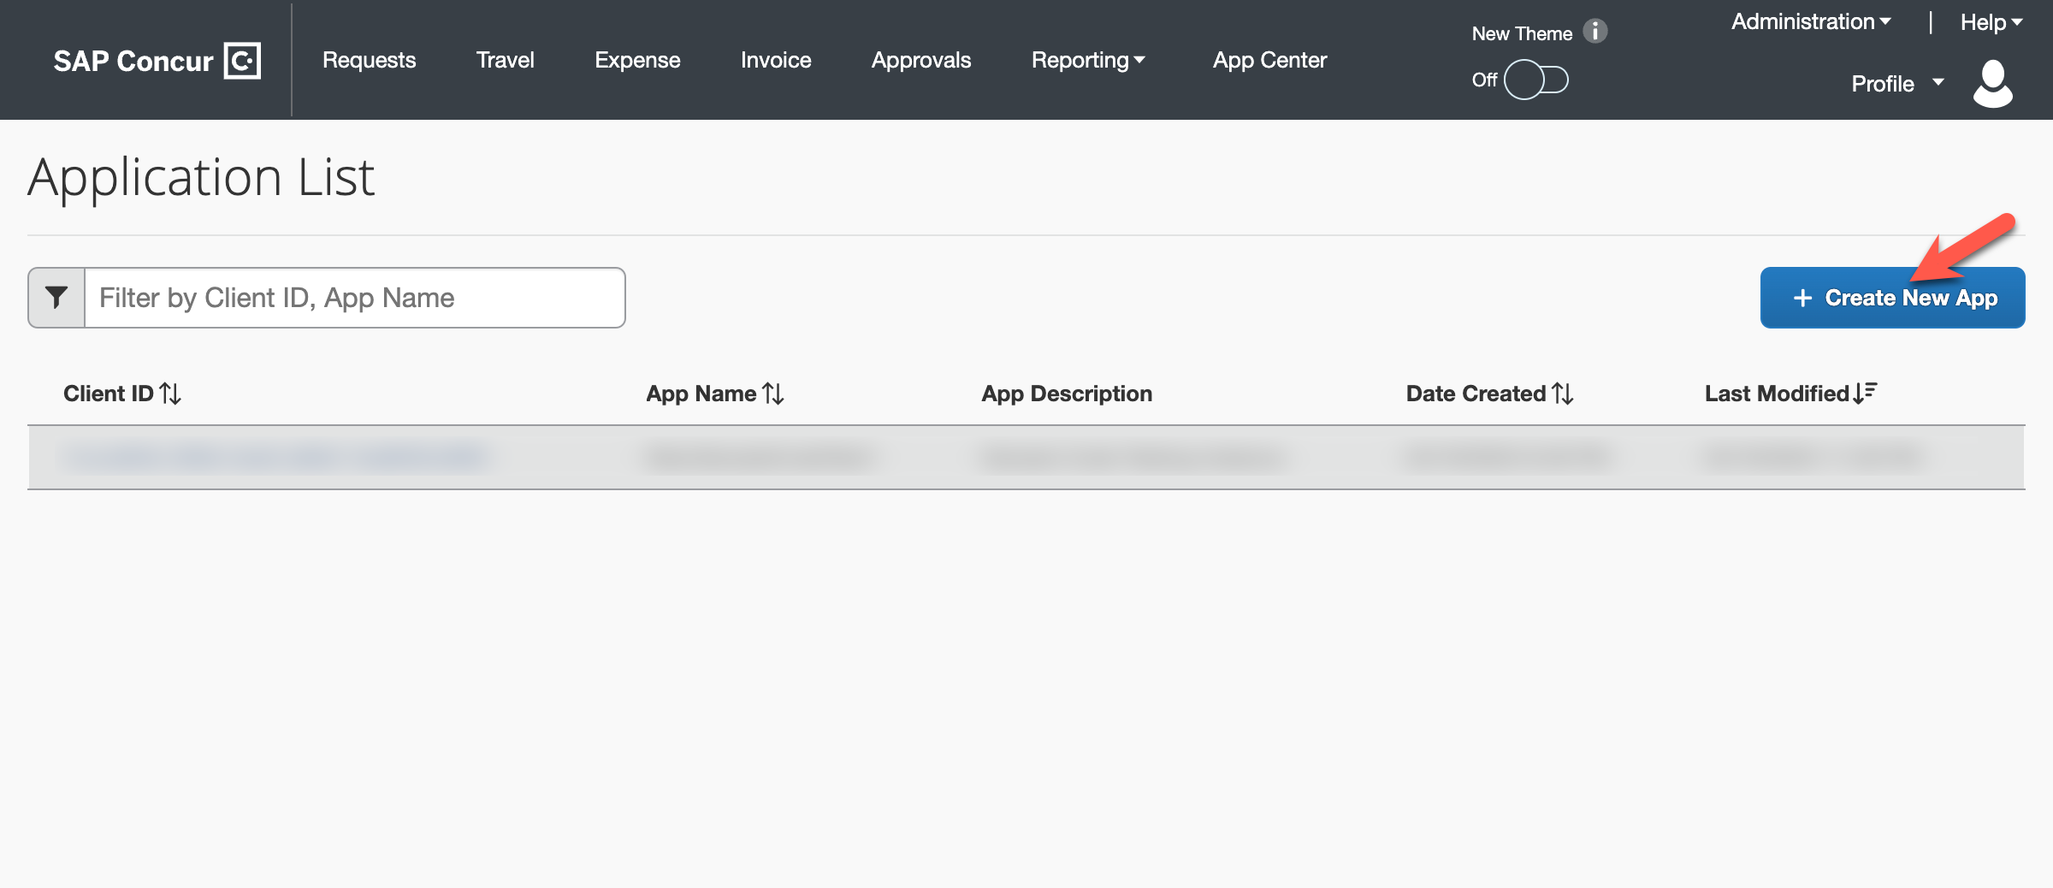Go to the Requests menu
This screenshot has width=2053, height=888.
369,60
